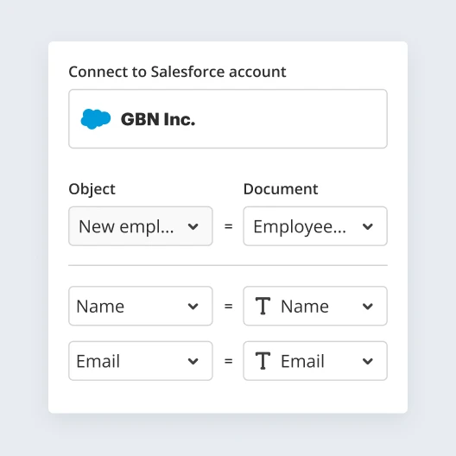Click the 'GBN Inc.' account name text

pos(158,119)
